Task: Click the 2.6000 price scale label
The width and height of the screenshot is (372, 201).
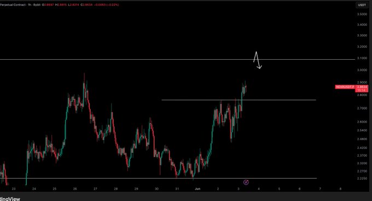Action: 362,122
